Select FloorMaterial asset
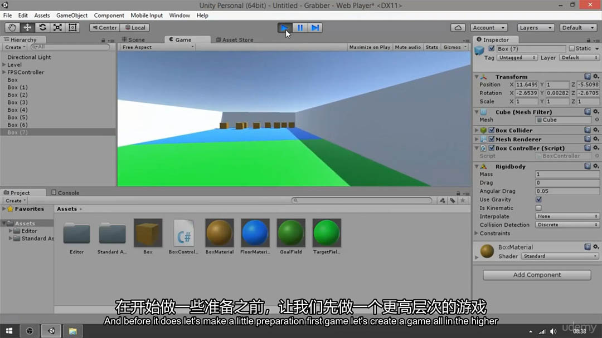 255,237
